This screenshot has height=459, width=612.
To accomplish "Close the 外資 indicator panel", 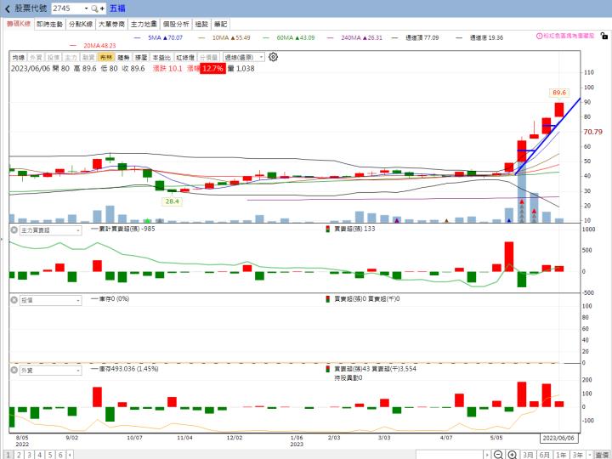I will (x=14, y=370).
